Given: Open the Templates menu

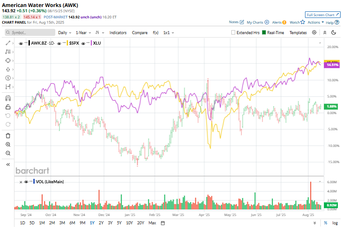Looking at the screenshot, I should tap(298, 32).
